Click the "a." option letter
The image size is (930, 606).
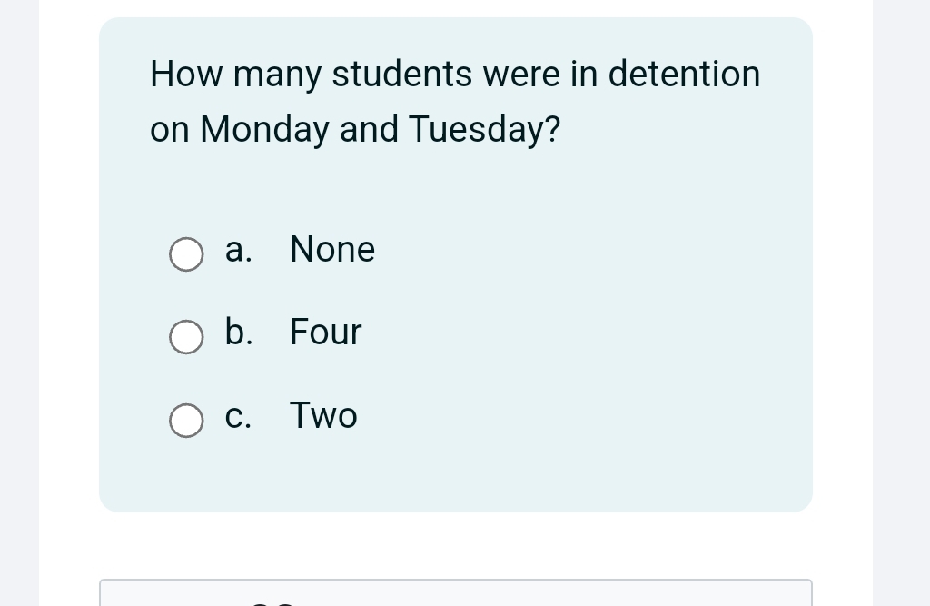point(238,250)
